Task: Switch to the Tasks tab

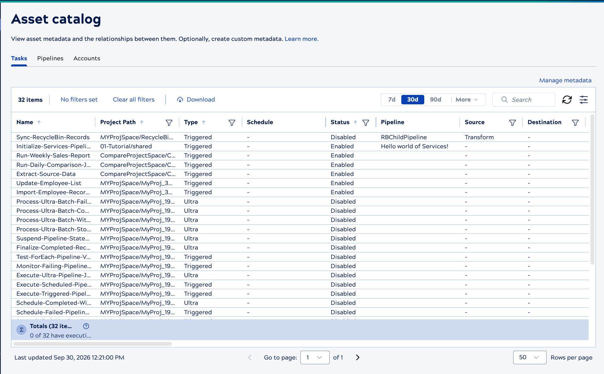Action: coord(19,58)
